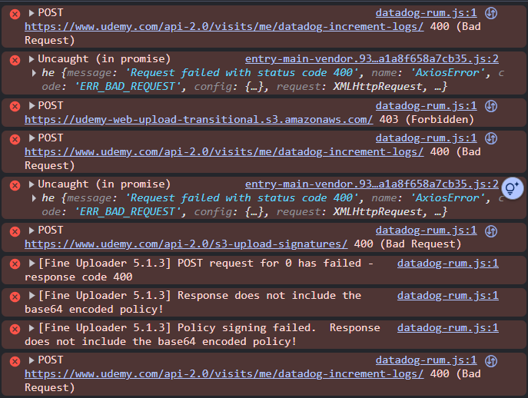Click the AI lightbulb 'Understand this error' button
This screenshot has width=528, height=398.
[512, 188]
